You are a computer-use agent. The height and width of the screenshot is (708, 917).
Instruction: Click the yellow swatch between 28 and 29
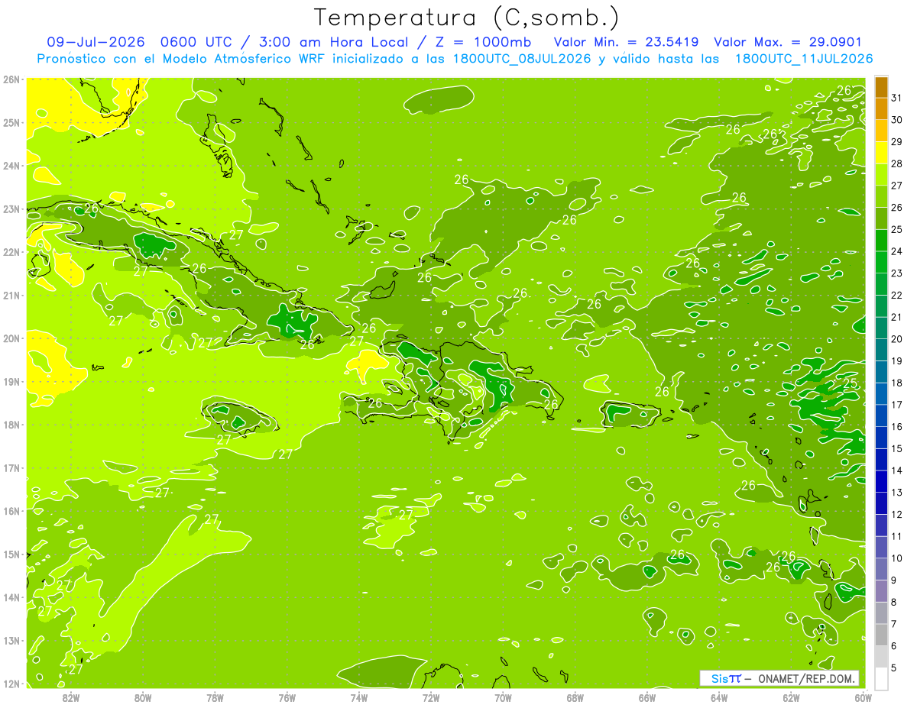click(881, 153)
